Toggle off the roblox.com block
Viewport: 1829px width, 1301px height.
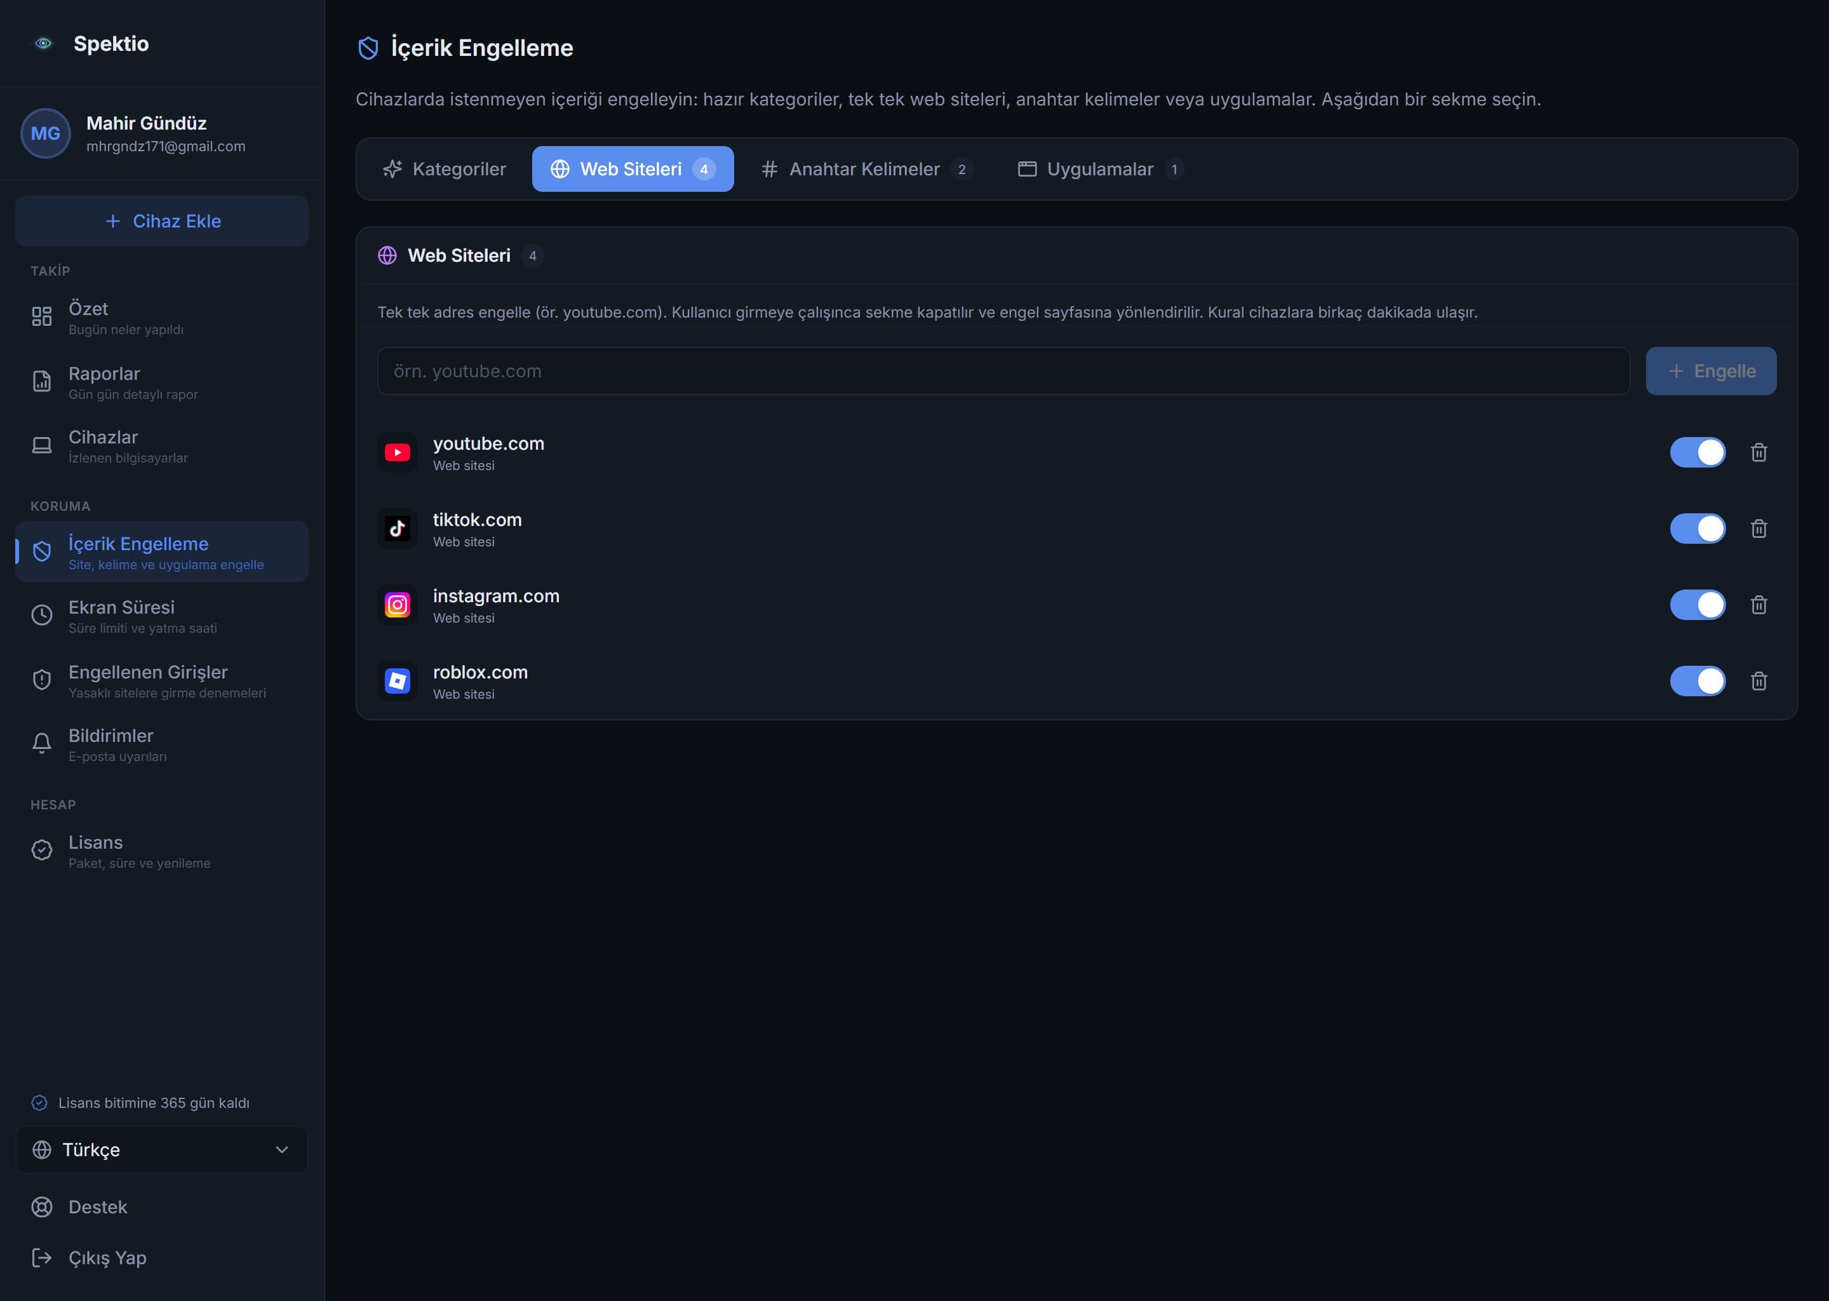tap(1698, 681)
